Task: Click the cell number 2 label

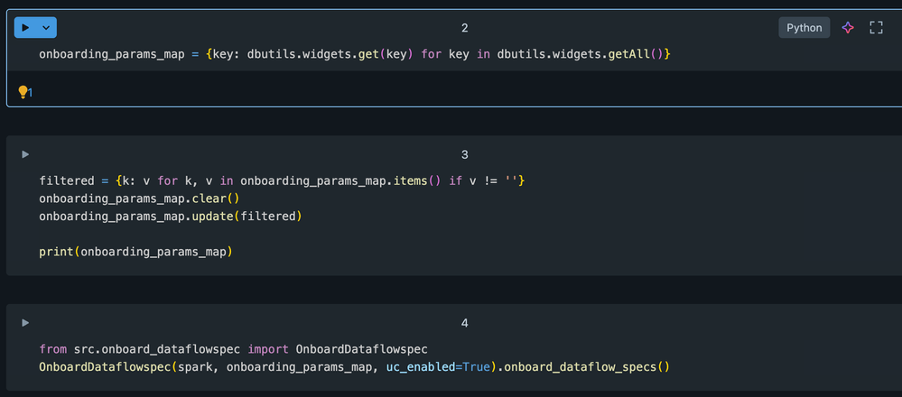Action: coord(464,28)
